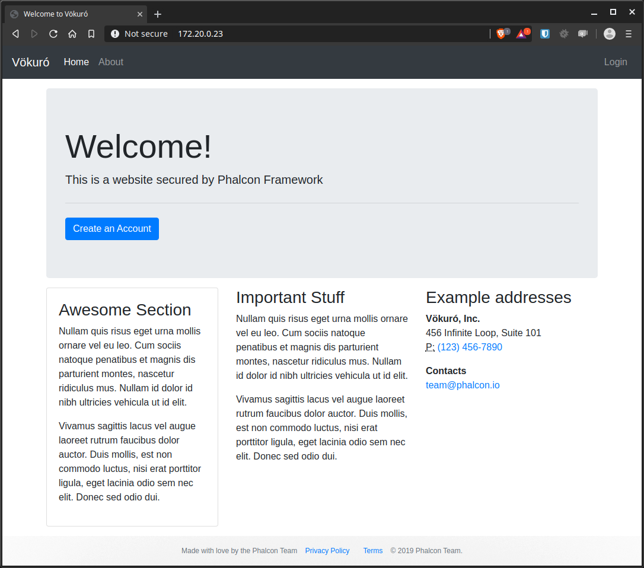This screenshot has width=644, height=568.
Task: Bookmark this page with the bookmark icon
Action: pyautogui.click(x=91, y=34)
